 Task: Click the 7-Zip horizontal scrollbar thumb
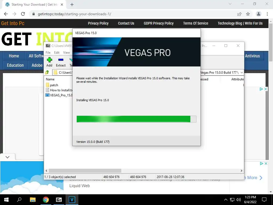click(85, 171)
